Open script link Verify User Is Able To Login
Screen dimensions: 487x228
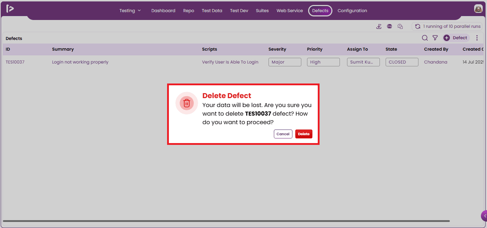(230, 62)
